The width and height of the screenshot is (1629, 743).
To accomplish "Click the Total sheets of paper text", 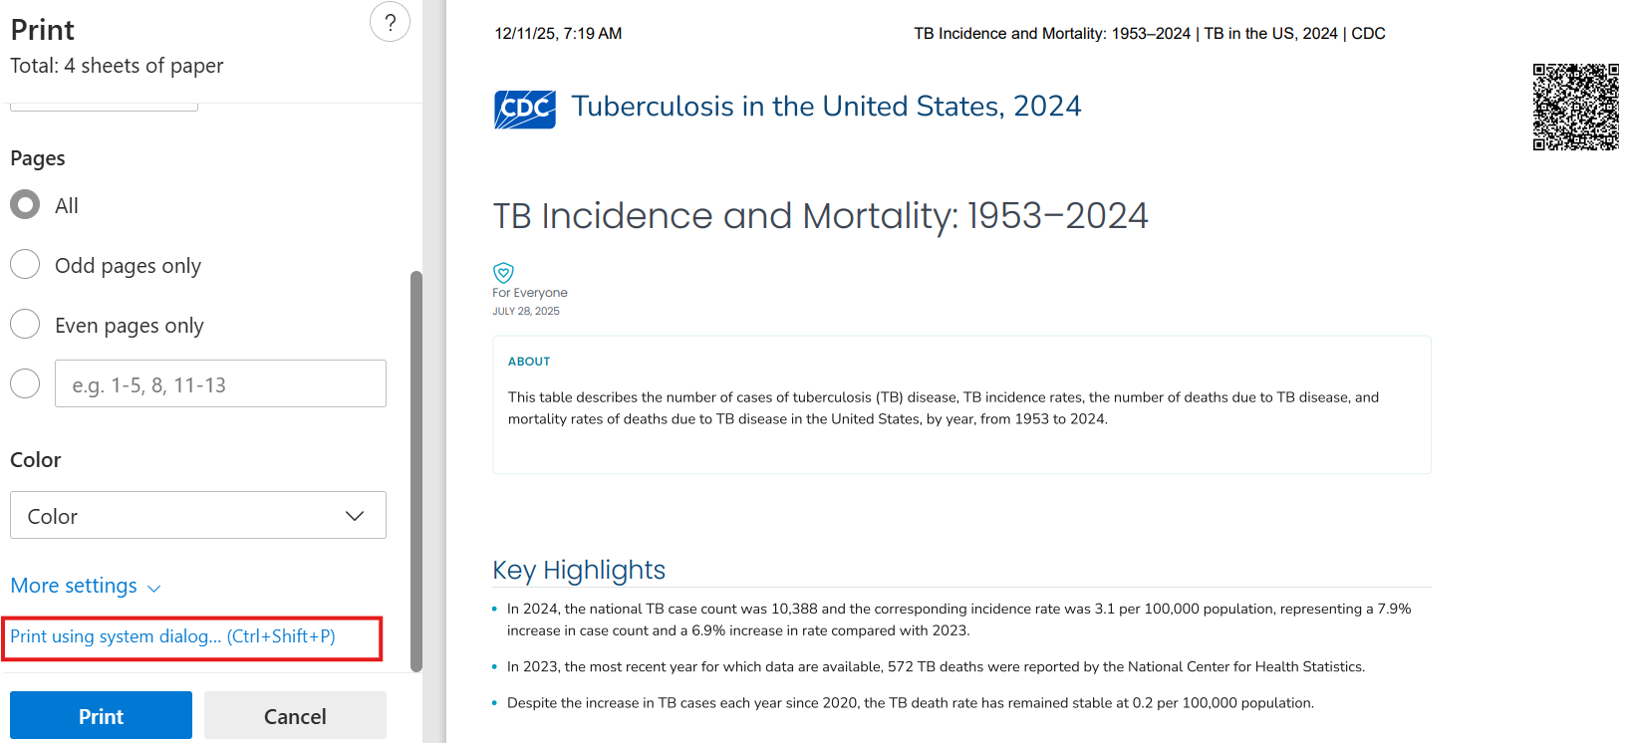I will [x=117, y=66].
